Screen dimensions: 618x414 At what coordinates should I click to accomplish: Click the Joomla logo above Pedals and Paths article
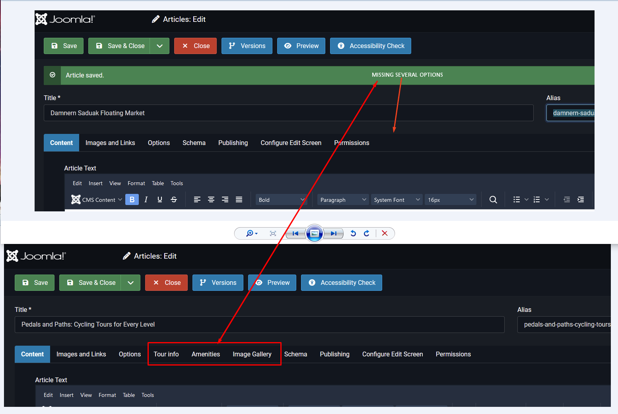(x=36, y=256)
